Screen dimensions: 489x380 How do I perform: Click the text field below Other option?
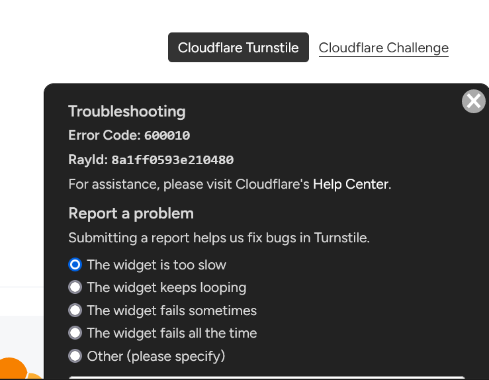(267, 378)
